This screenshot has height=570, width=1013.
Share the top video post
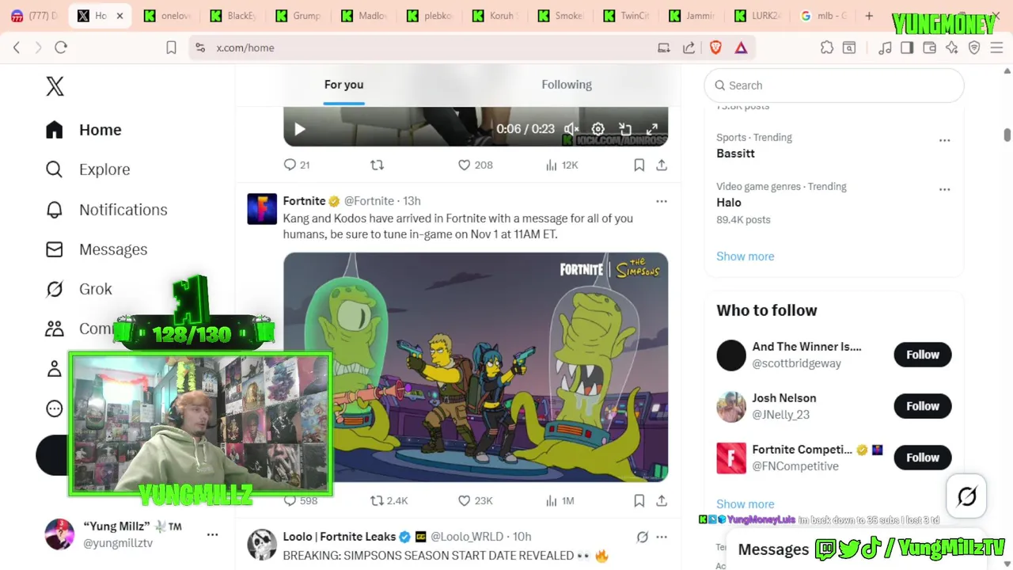pos(662,165)
